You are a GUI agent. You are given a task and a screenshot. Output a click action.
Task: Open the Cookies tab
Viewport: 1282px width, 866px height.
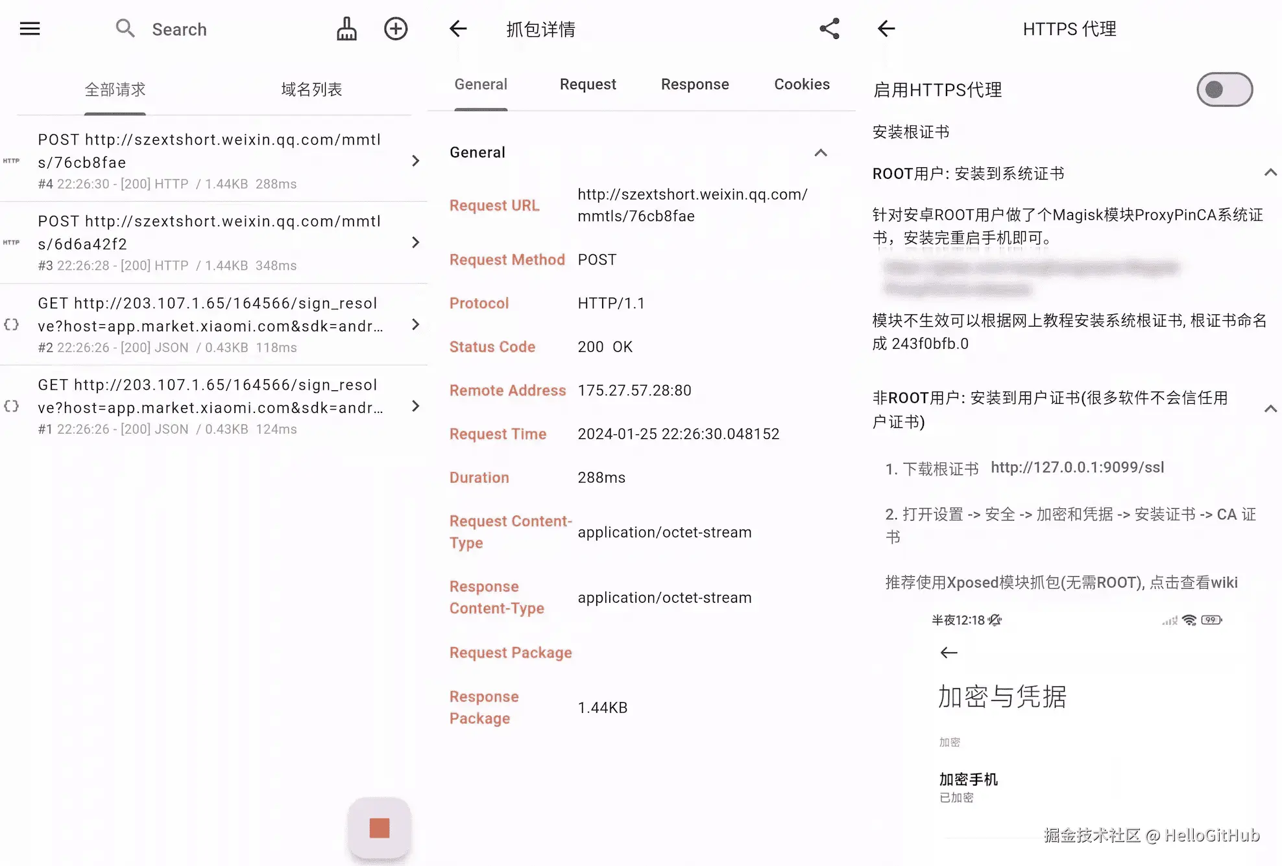pos(802,84)
